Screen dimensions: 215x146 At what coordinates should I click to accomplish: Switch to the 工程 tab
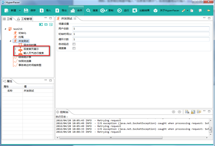7,19
